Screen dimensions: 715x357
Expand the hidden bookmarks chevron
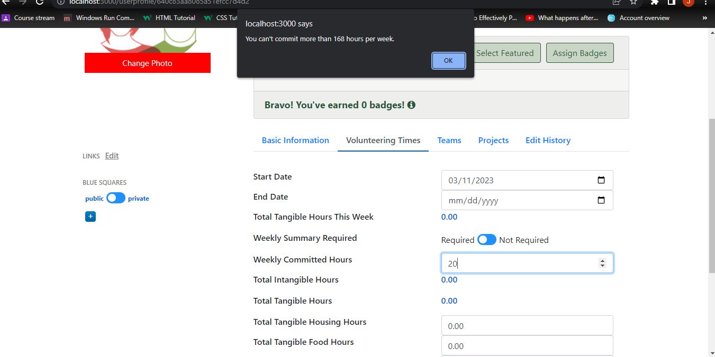(704, 17)
